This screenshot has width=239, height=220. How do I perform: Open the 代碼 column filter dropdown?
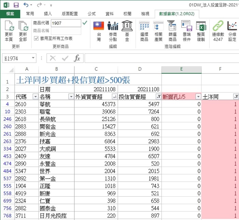coord(36,96)
